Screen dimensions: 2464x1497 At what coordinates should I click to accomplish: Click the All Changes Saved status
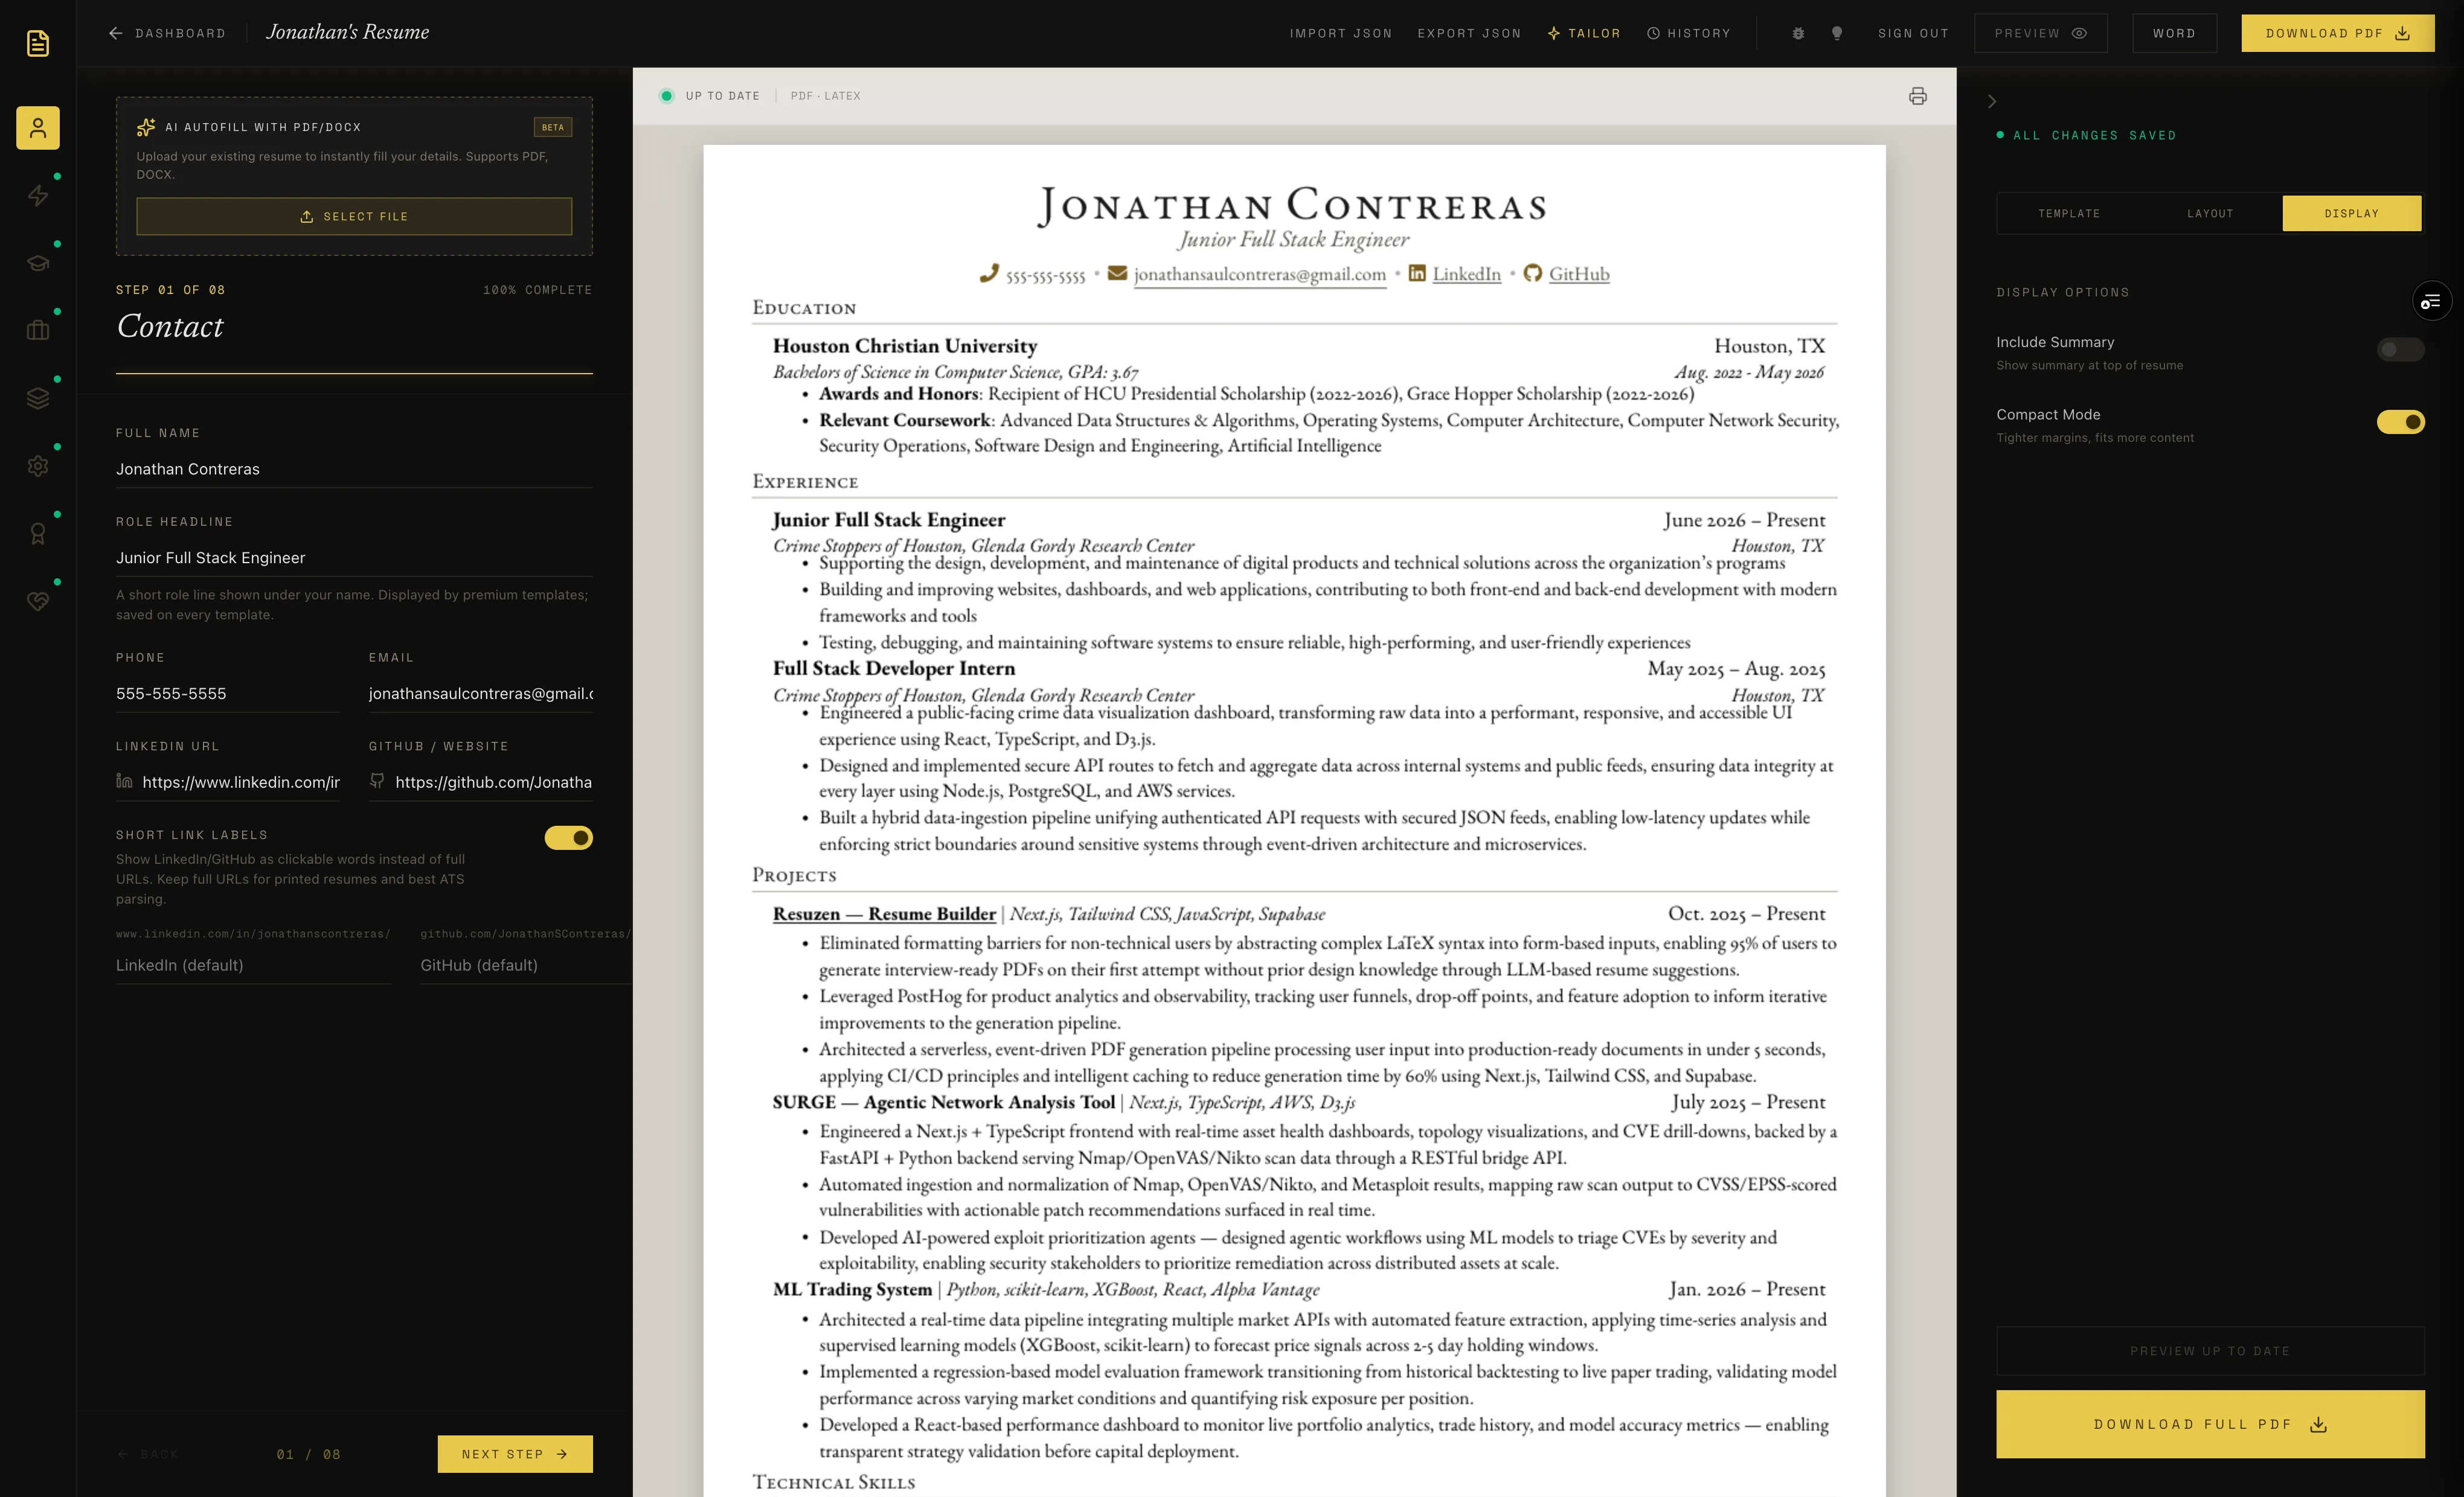pos(2086,135)
